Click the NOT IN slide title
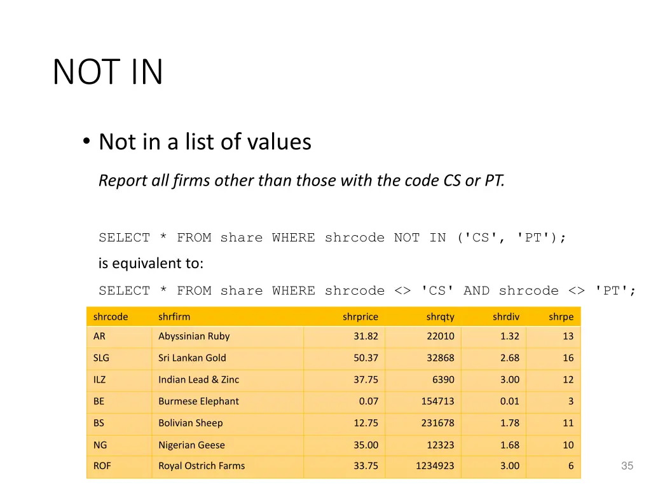Screen dimensions: 651x488 point(108,72)
